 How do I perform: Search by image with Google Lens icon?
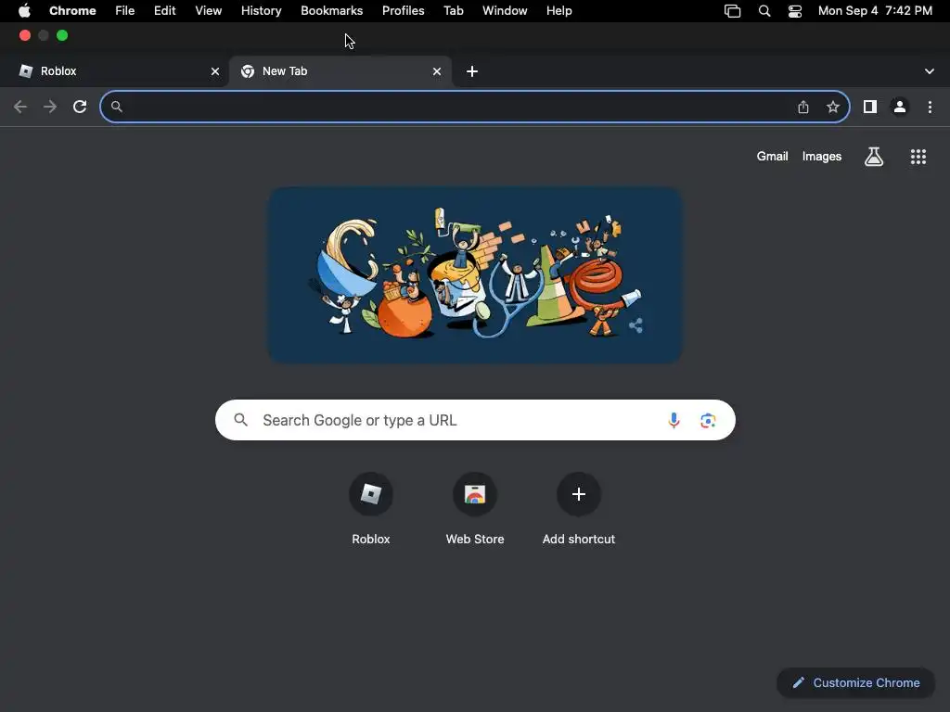pyautogui.click(x=708, y=420)
